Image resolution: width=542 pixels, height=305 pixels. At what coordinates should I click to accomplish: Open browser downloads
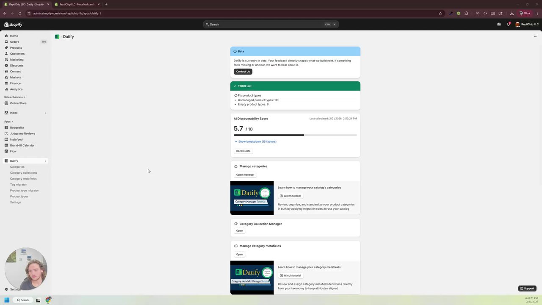[x=512, y=13]
